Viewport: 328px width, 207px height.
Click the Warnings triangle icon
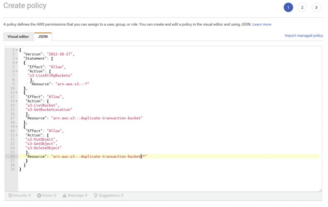(x=65, y=195)
